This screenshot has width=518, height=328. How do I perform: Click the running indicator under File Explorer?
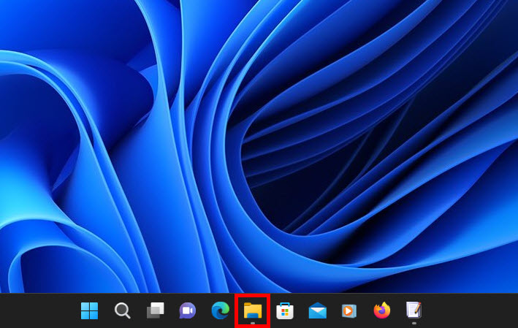pyautogui.click(x=253, y=322)
